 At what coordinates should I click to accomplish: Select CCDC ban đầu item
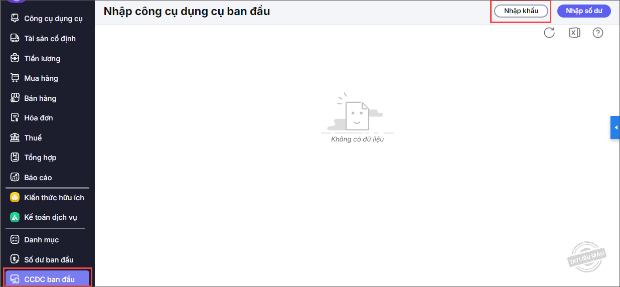click(48, 279)
